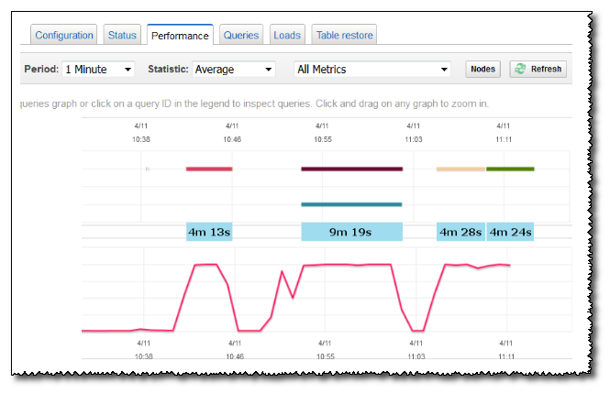Click the bottom axis 11:11 time label
This screenshot has width=610, height=393.
[506, 356]
